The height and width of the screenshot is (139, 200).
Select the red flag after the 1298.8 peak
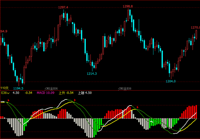pyautogui.click(x=138, y=107)
